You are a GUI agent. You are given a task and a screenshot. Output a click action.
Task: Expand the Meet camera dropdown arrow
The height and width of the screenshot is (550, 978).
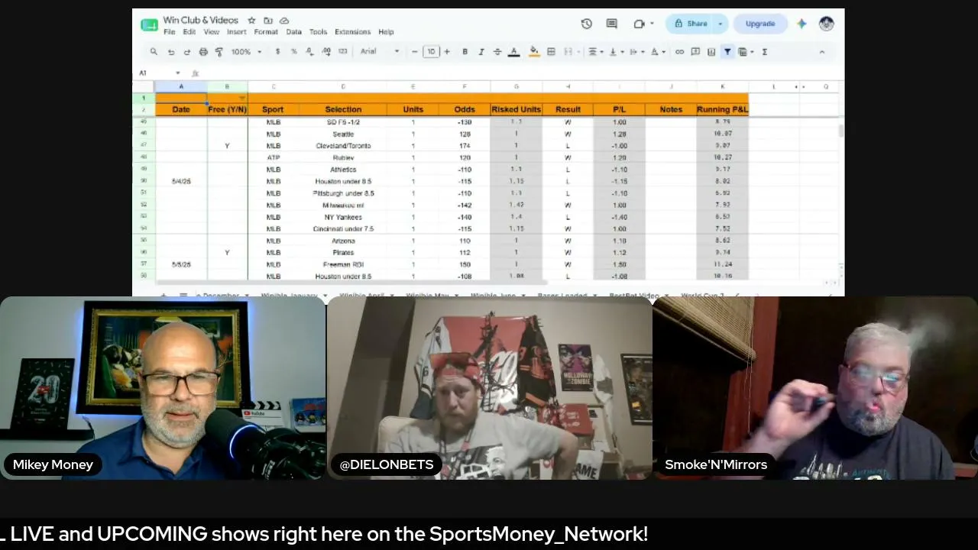(x=652, y=24)
